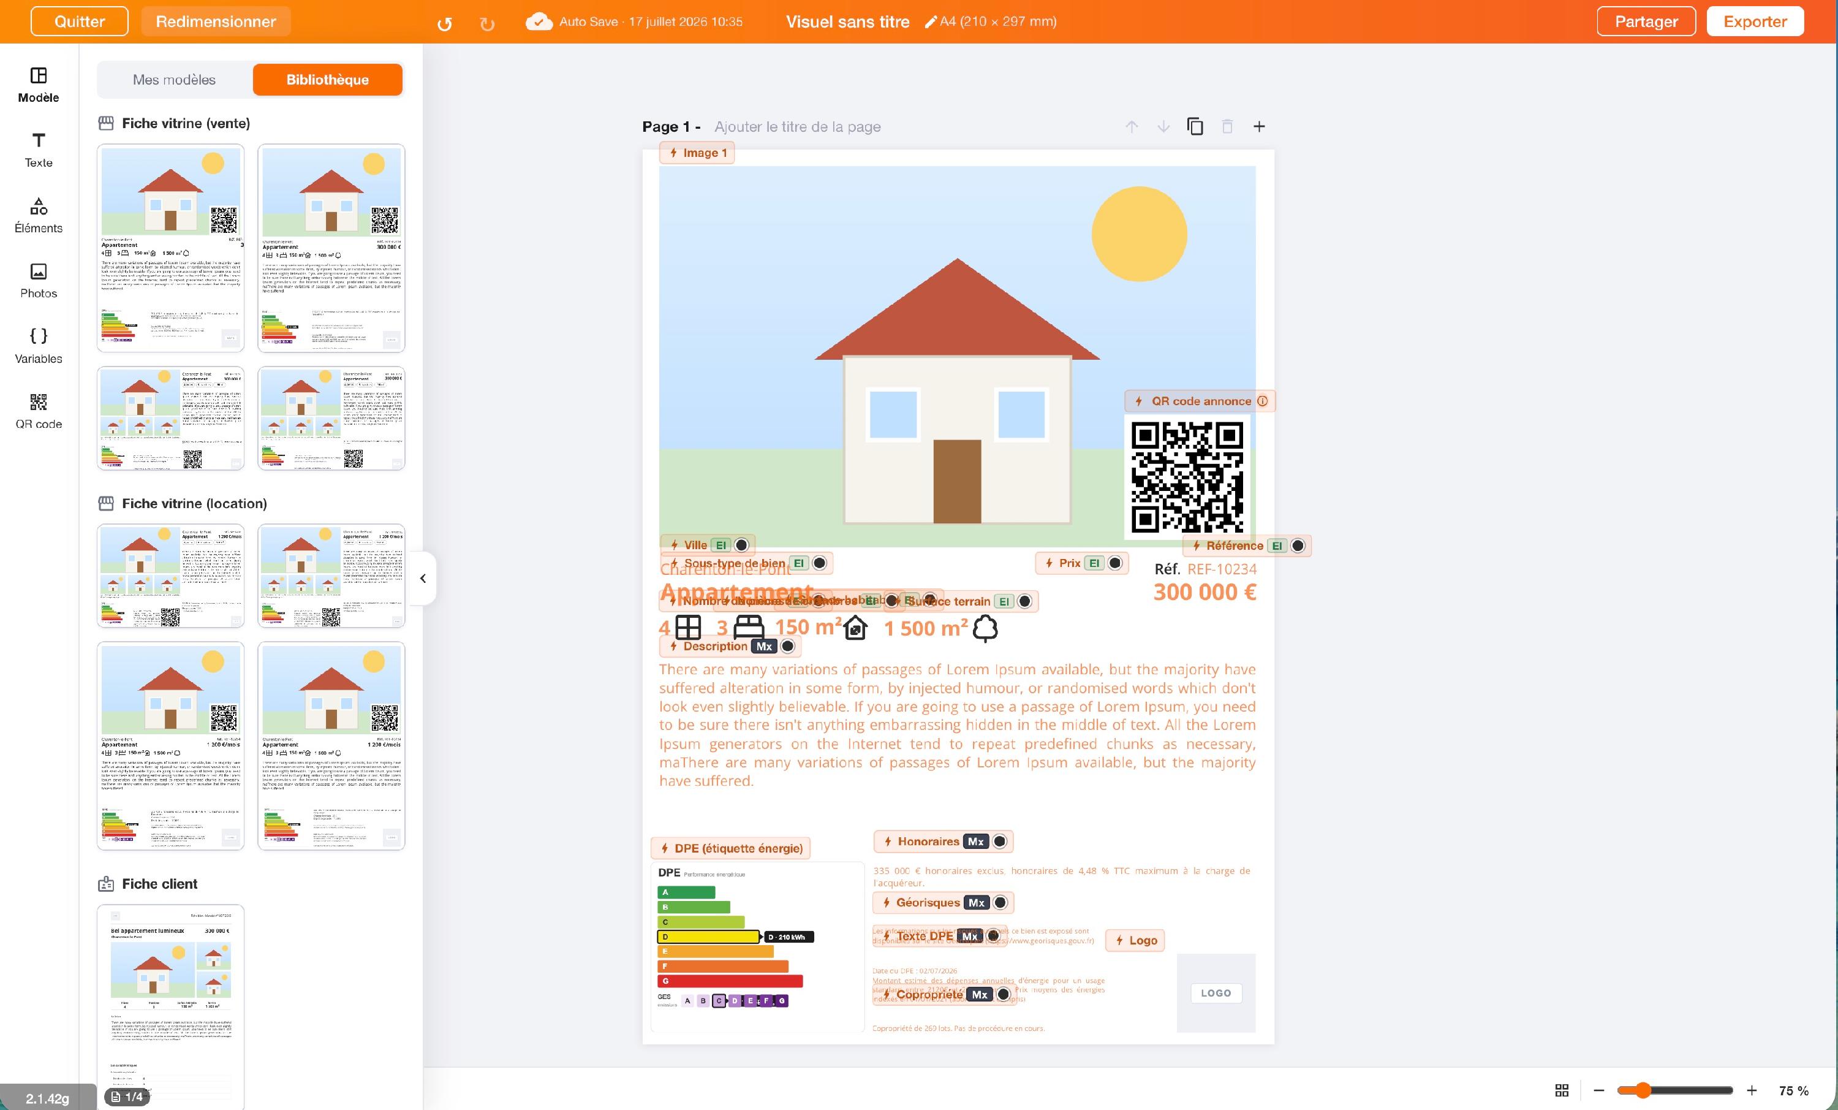Switch to the Mes modèles tab
The height and width of the screenshot is (1110, 1838).
[174, 80]
